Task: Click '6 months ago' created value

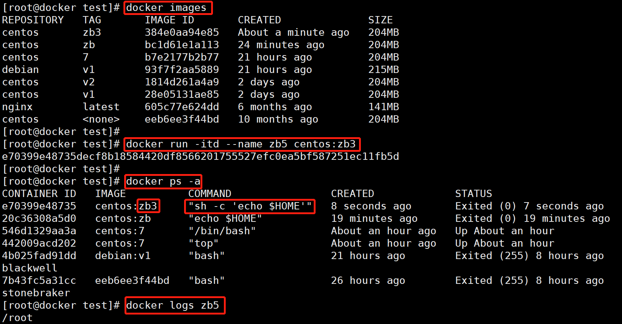Action: click(x=275, y=107)
